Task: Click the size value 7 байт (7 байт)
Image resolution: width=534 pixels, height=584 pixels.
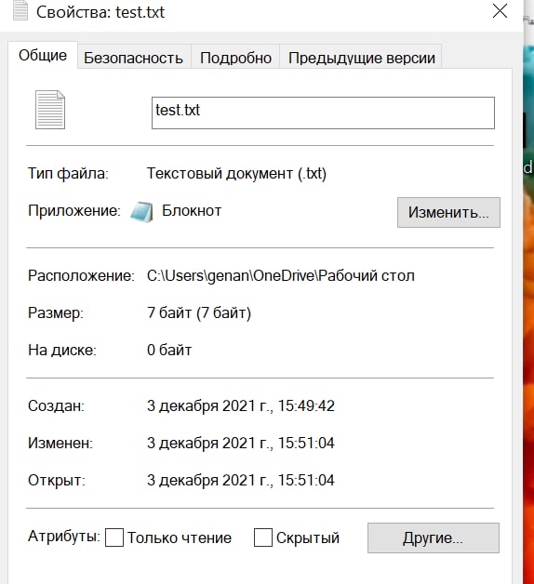Action: coord(199,312)
